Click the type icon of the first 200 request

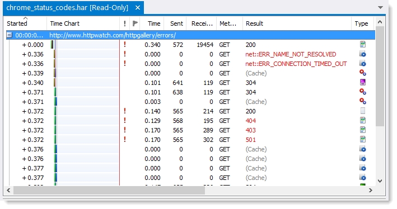363,45
